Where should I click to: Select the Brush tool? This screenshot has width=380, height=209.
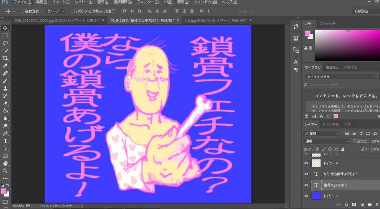click(5, 81)
